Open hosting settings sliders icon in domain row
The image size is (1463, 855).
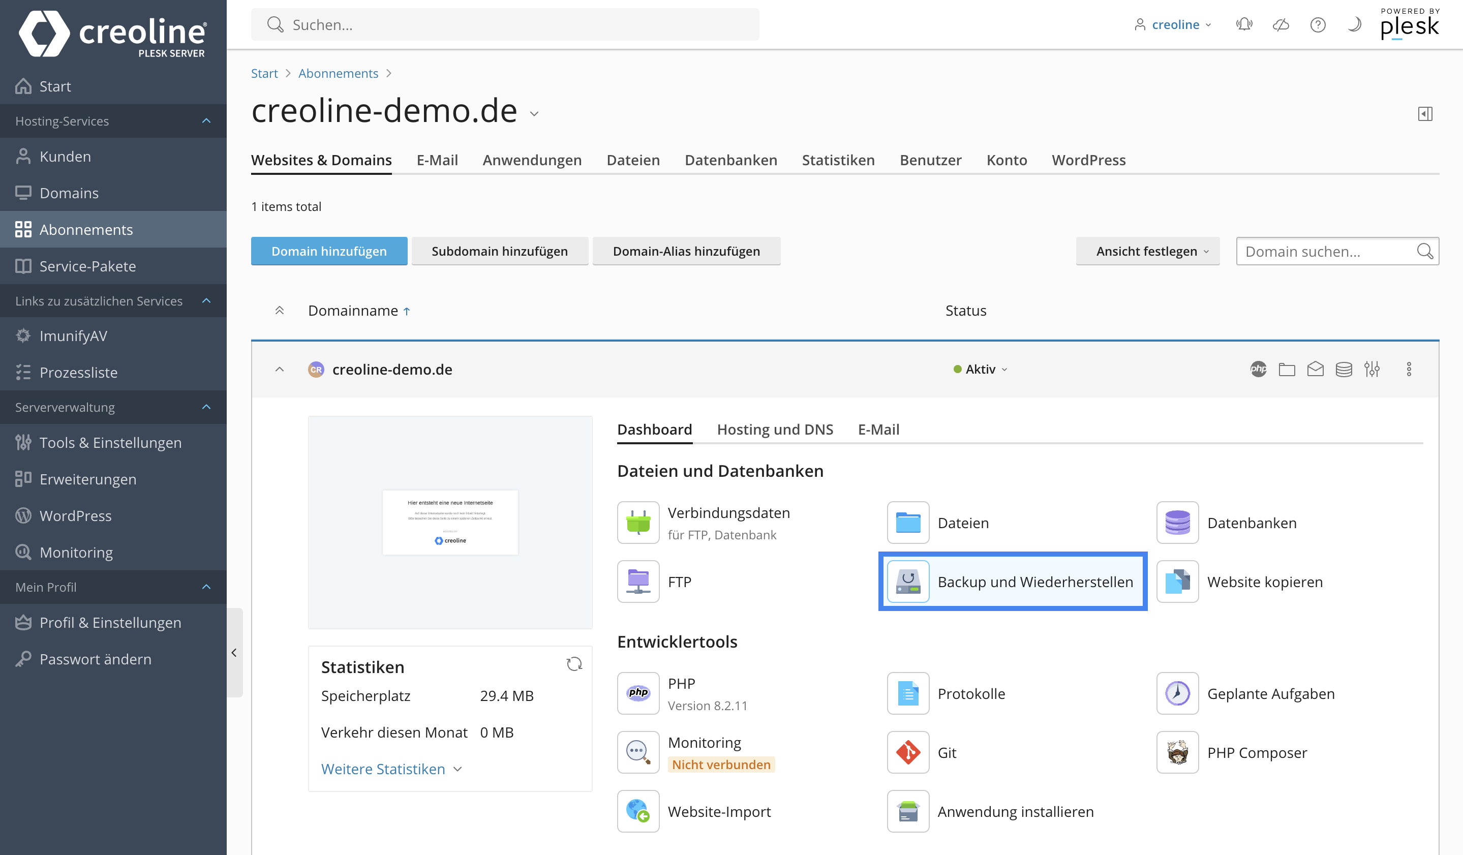(1372, 369)
